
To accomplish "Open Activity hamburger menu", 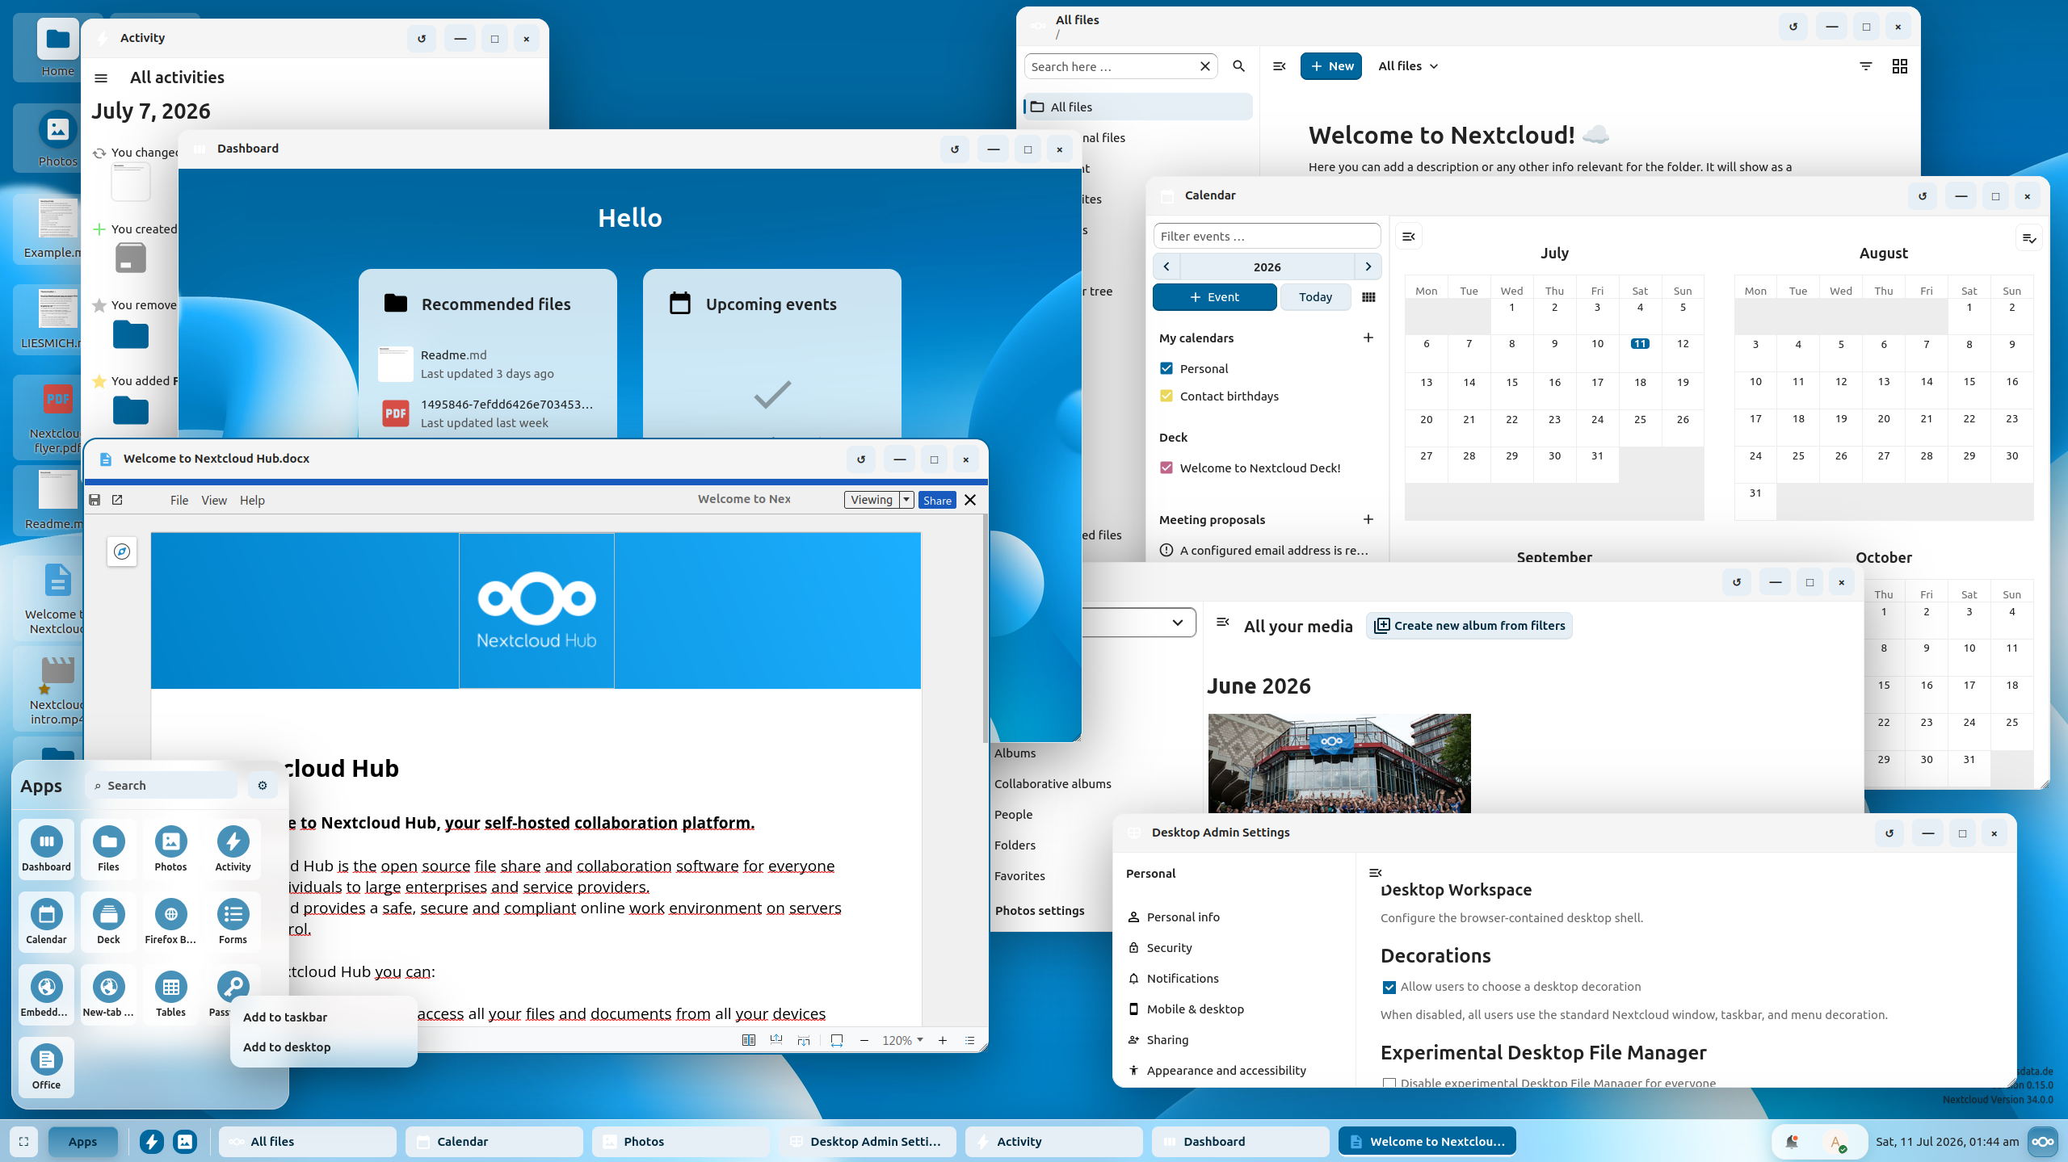I will pos(101,78).
